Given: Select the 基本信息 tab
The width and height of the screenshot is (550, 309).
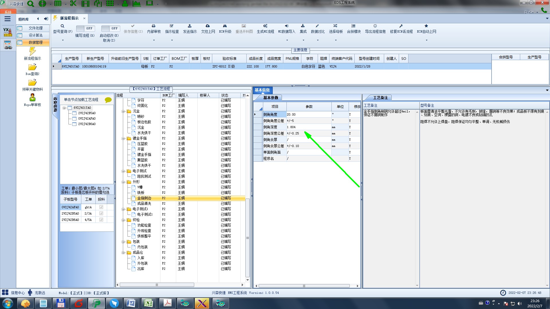Looking at the screenshot, I should pos(262,90).
